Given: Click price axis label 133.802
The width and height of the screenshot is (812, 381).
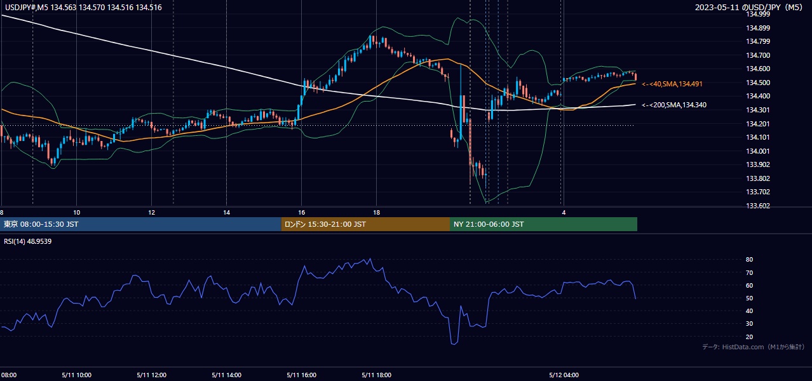Looking at the screenshot, I should (x=757, y=178).
